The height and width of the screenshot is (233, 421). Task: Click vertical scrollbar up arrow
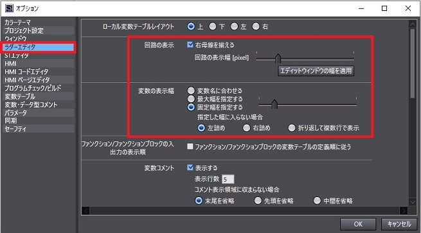[x=413, y=24]
